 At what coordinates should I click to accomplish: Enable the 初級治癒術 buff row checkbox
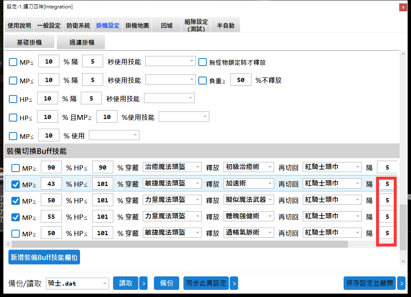(x=16, y=168)
